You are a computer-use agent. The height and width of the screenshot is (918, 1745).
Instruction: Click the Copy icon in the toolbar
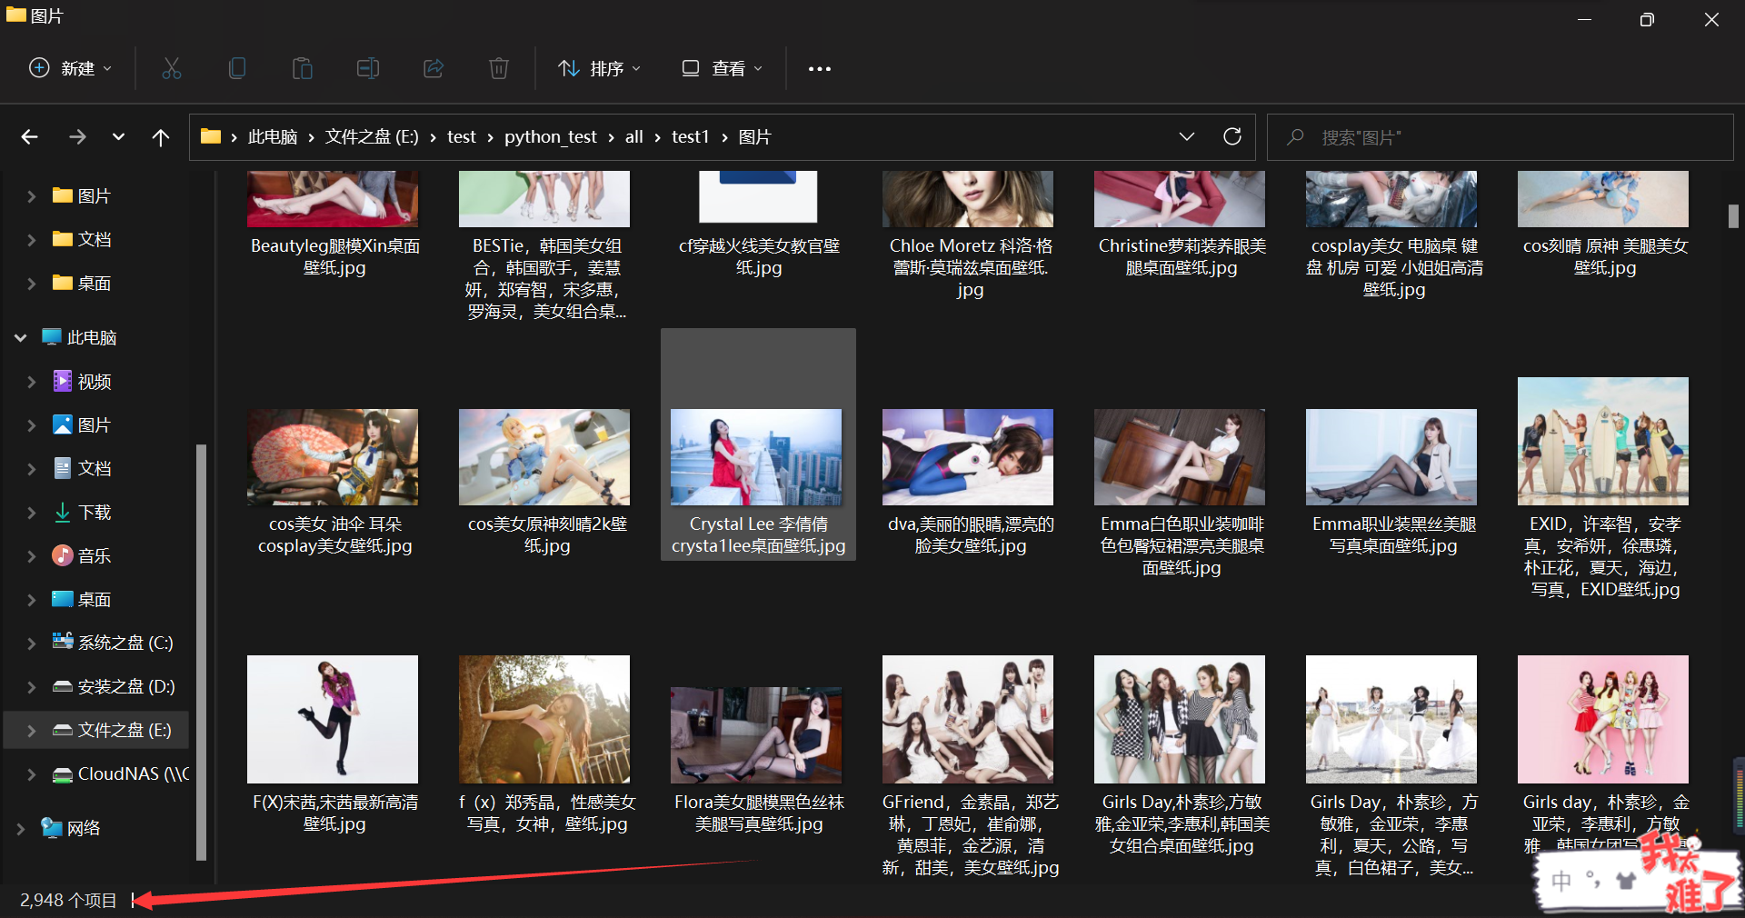pos(237,68)
